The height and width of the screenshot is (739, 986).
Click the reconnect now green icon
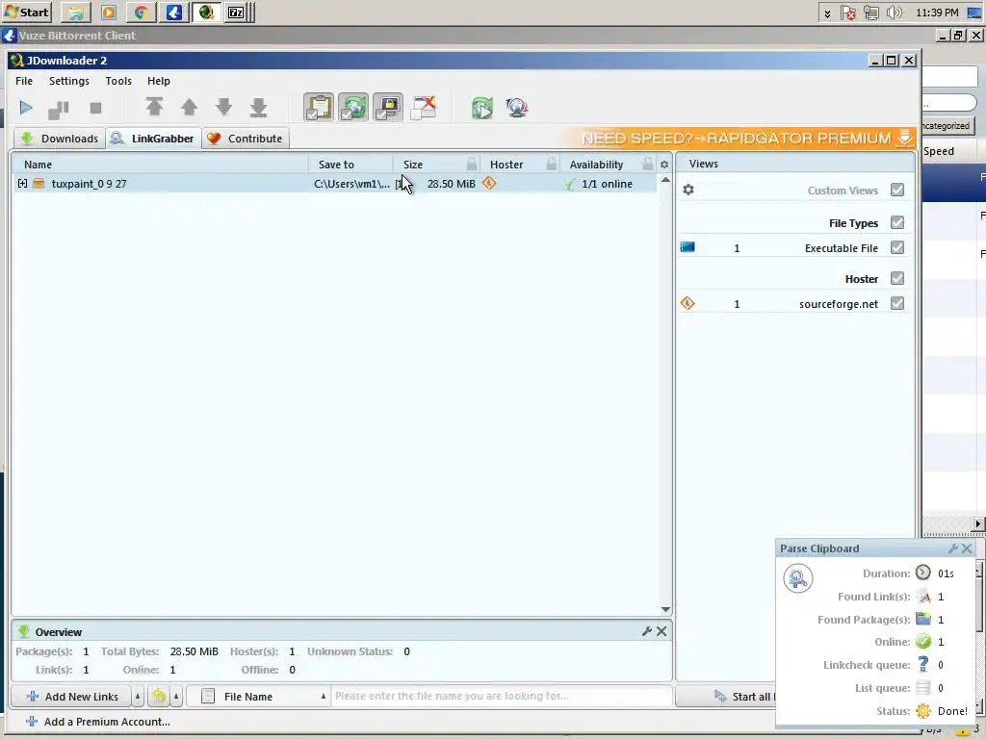click(x=482, y=108)
